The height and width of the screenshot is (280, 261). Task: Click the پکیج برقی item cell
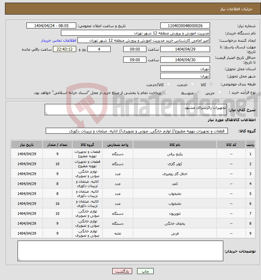pos(175,154)
